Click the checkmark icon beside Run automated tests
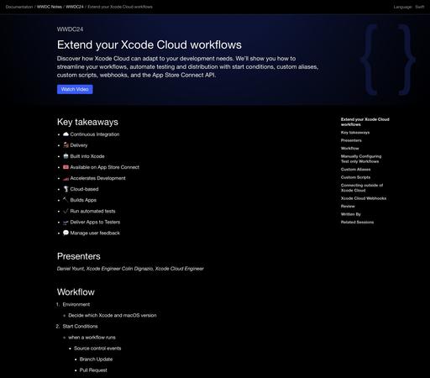This screenshot has height=378, width=430. 66,211
